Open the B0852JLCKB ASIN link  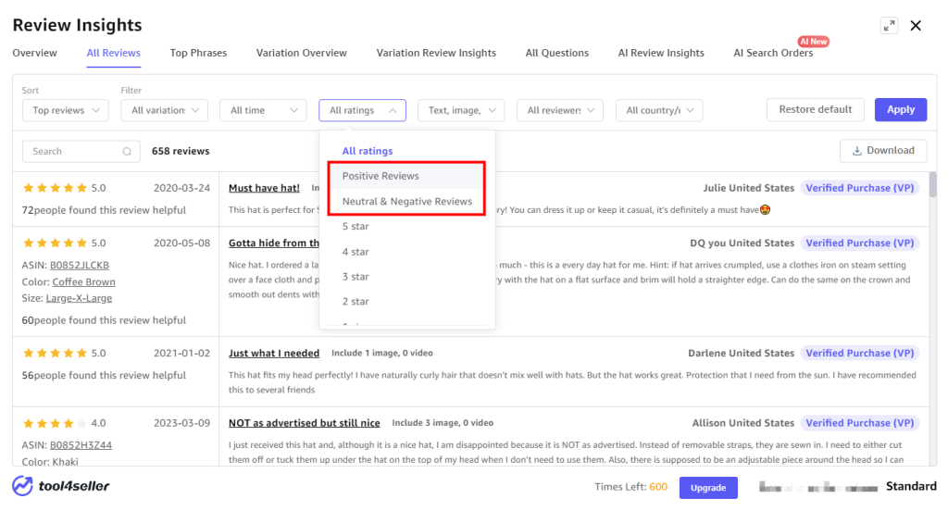(80, 265)
